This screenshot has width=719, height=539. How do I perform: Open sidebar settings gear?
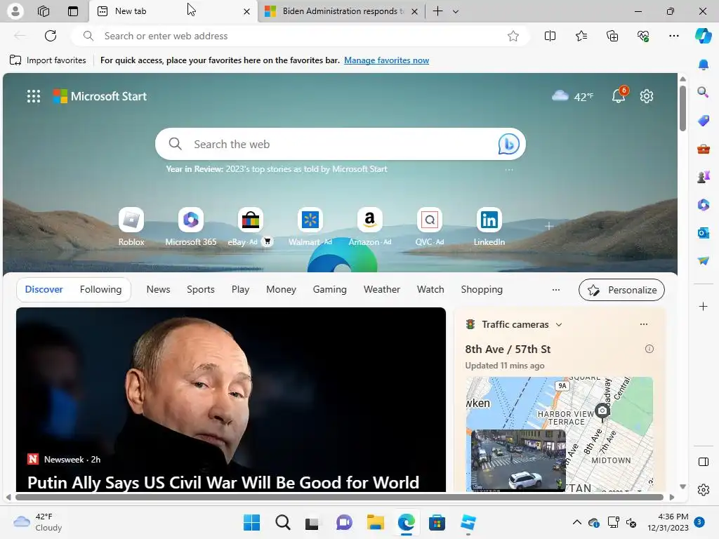[x=704, y=490]
